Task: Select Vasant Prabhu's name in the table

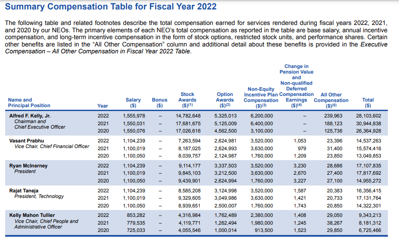Action: (27, 141)
